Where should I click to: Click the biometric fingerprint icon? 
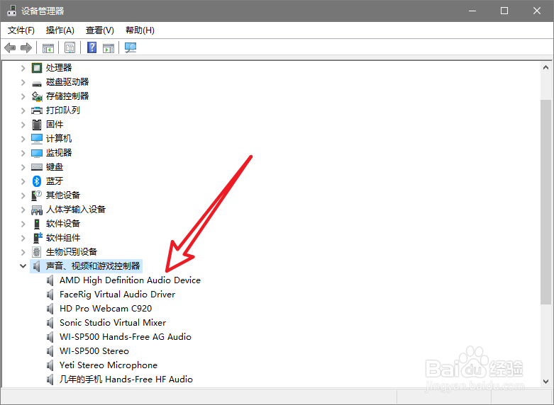pyautogui.click(x=36, y=252)
